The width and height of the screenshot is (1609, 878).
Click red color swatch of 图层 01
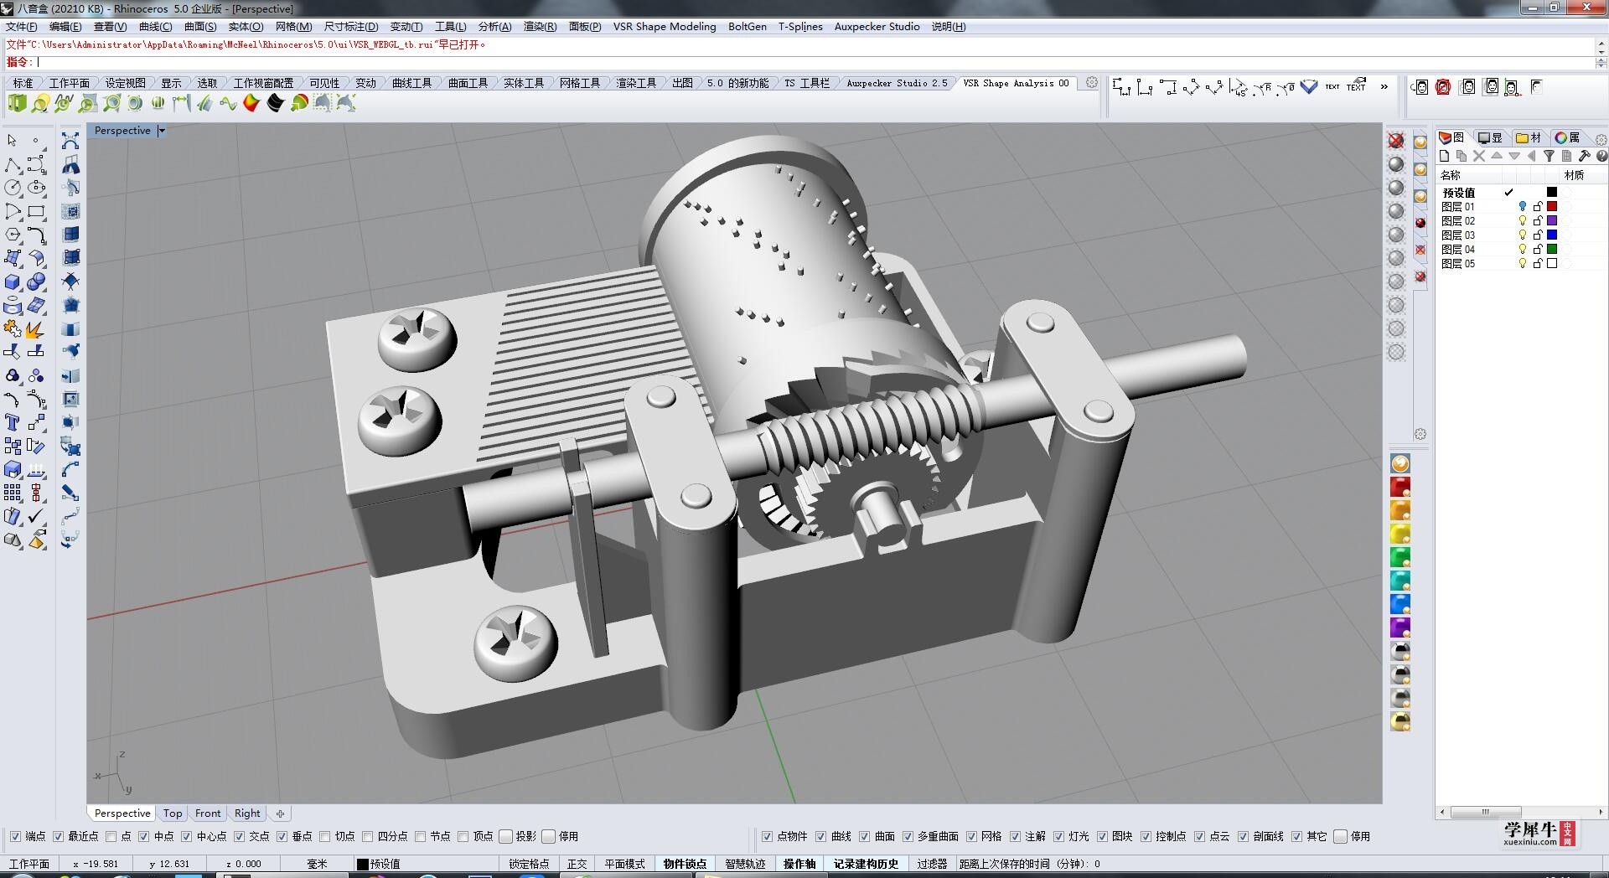click(1552, 207)
